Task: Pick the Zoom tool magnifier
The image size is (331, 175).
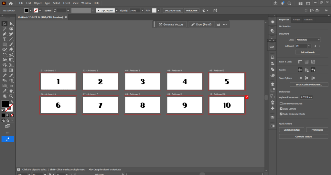Action: (11, 96)
